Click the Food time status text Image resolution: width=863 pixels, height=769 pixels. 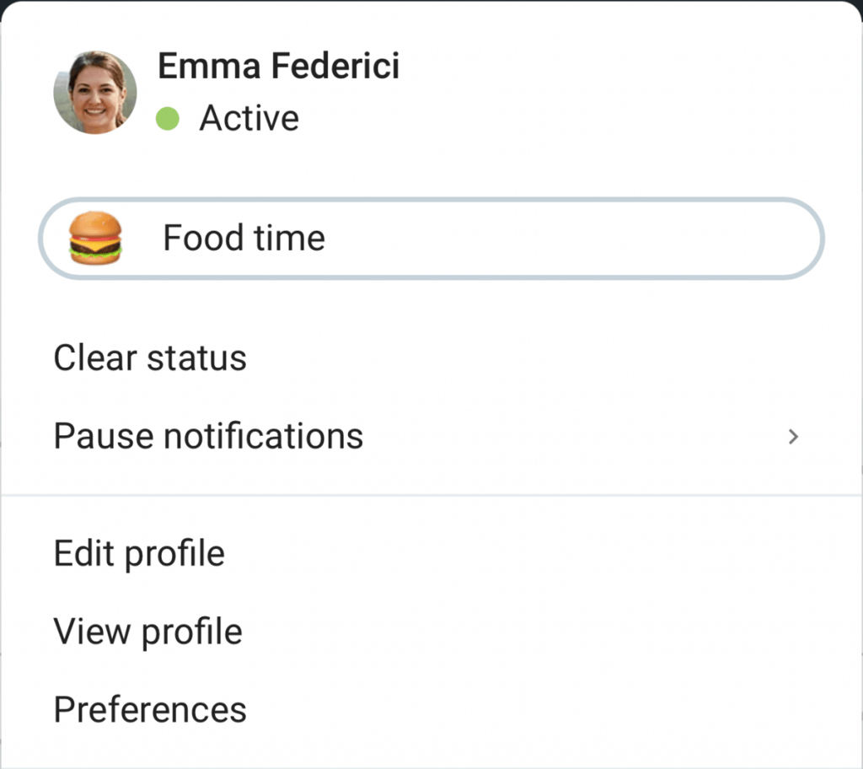[244, 238]
